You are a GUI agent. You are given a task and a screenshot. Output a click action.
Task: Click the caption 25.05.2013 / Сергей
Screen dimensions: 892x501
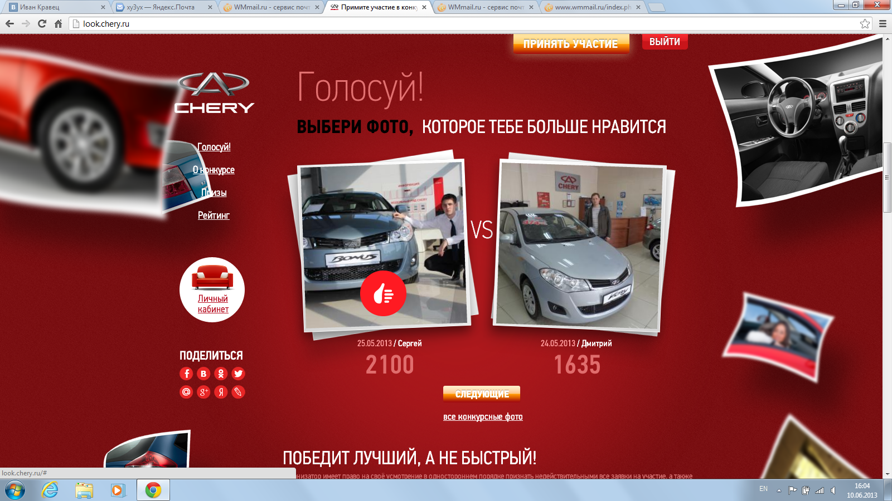coord(390,343)
